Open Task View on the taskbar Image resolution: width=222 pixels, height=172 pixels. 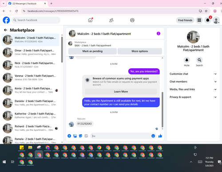coord(12,162)
